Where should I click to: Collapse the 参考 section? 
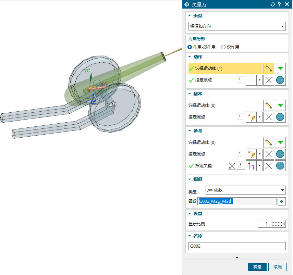(x=190, y=131)
